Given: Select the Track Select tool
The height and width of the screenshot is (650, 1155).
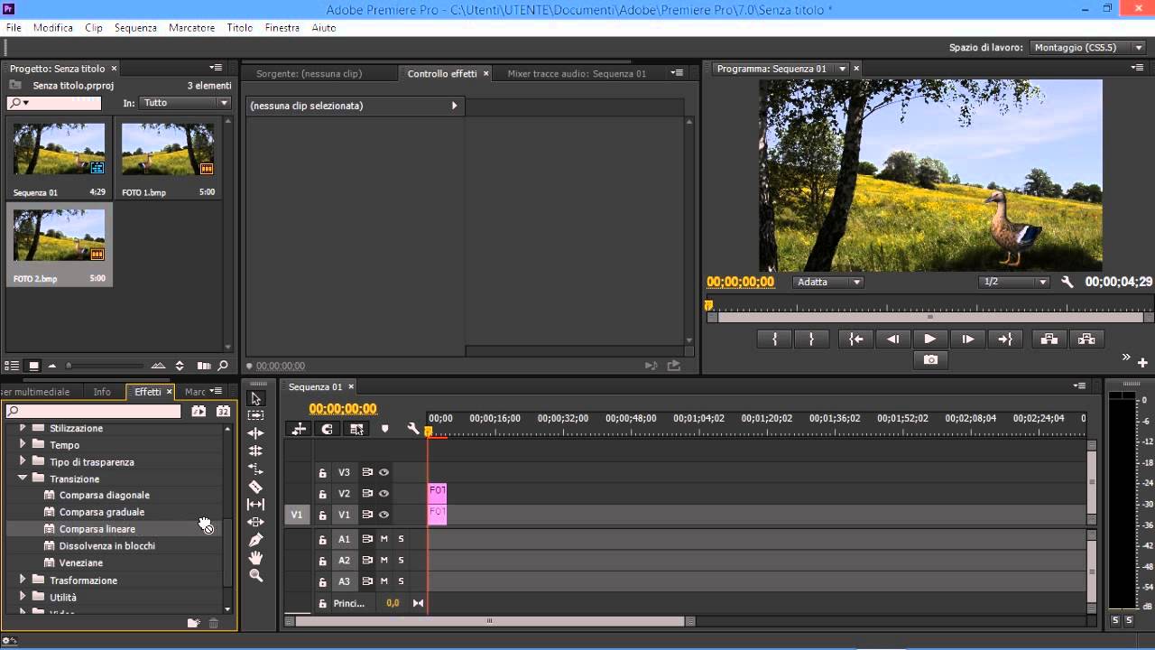Looking at the screenshot, I should pyautogui.click(x=256, y=415).
